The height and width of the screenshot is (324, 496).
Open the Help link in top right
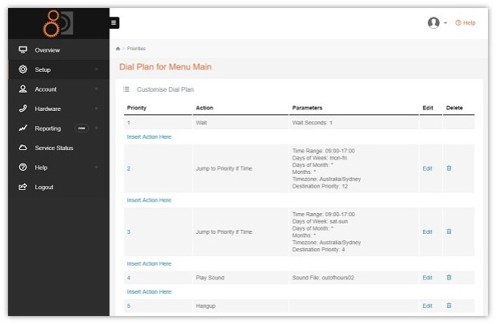click(466, 23)
